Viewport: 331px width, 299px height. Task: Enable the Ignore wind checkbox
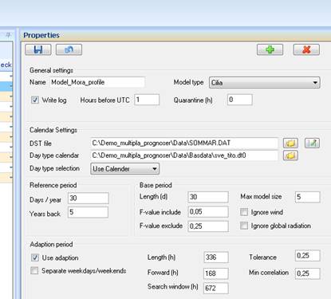(x=244, y=212)
